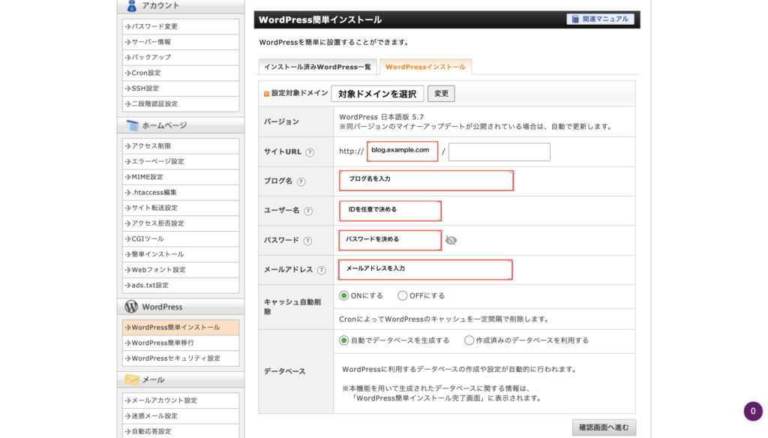The width and height of the screenshot is (768, 438).
Task: Open エラーページ設定 in sidebar
Action: pyautogui.click(x=181, y=162)
